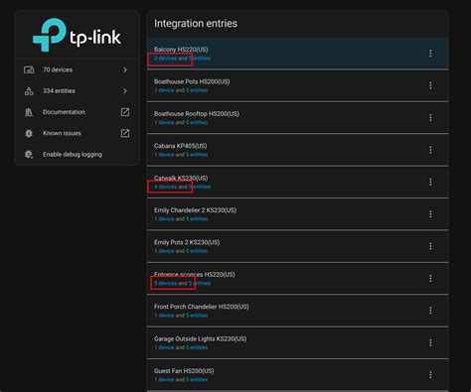Open menu for Entrance sconces HS220(US)
Screen dimensions: 471x392
(x=430, y=278)
